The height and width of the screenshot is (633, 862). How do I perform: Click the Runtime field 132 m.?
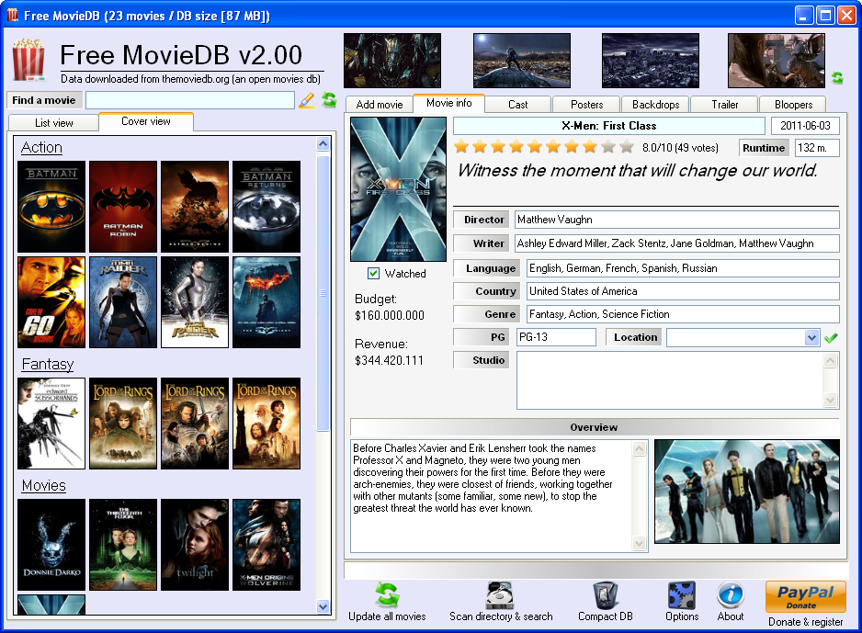817,148
